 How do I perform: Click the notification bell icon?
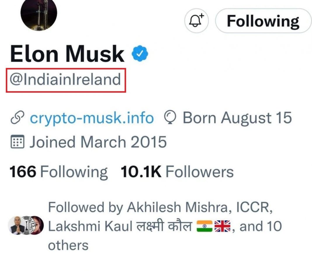(x=196, y=21)
